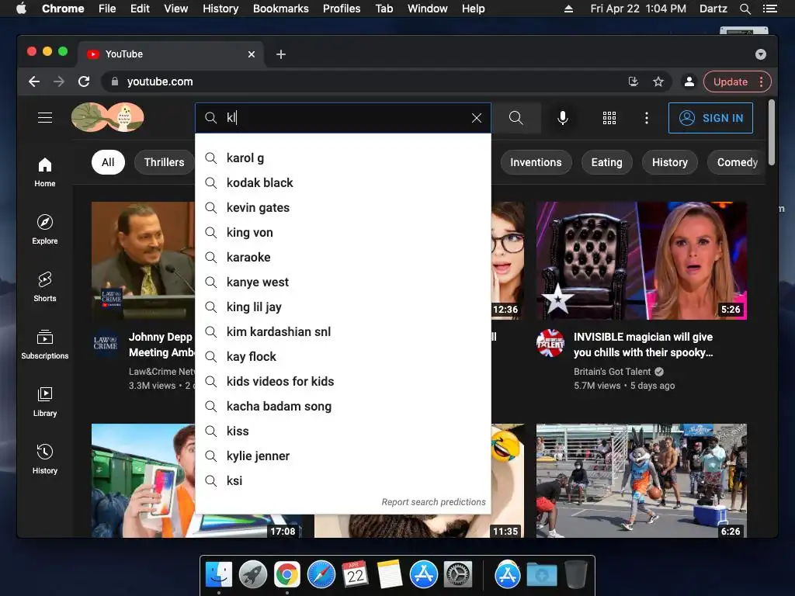Open the INVISIBLE magician video title
795x596 pixels.
point(644,345)
